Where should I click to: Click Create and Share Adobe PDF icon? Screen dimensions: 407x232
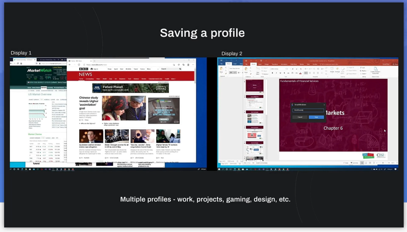coord(375,70)
